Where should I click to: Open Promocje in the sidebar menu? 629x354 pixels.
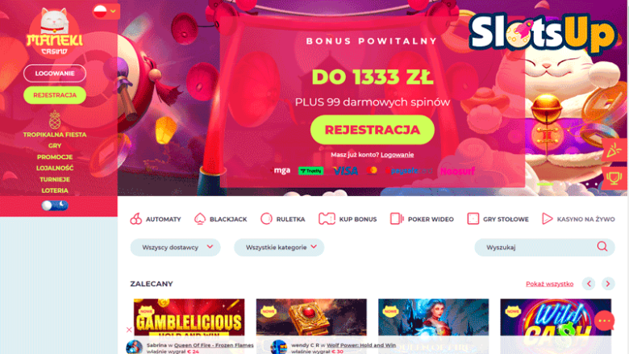[x=55, y=157]
